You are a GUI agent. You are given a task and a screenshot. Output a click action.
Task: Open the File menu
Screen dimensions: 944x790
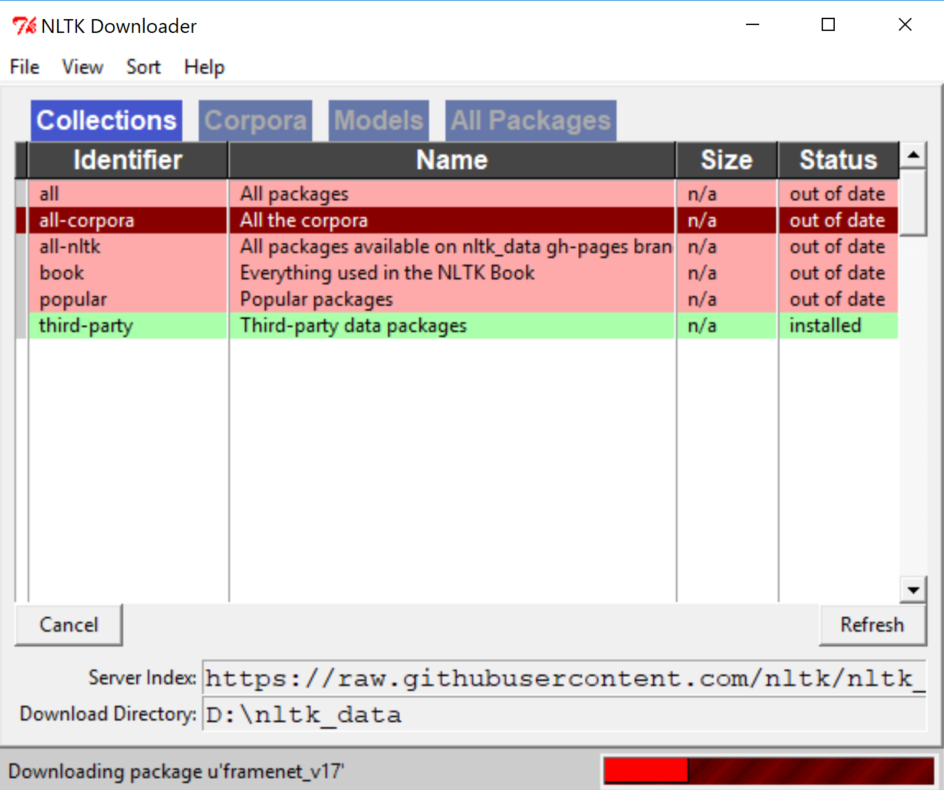tap(24, 67)
